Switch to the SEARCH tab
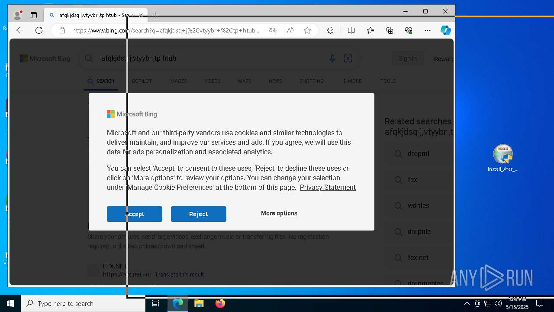Screen dimensions: 554x312 point(101,81)
